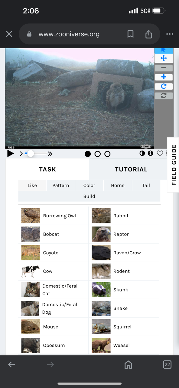This screenshot has width=179, height=388.
Task: Expand the Color filter
Action: click(89, 186)
